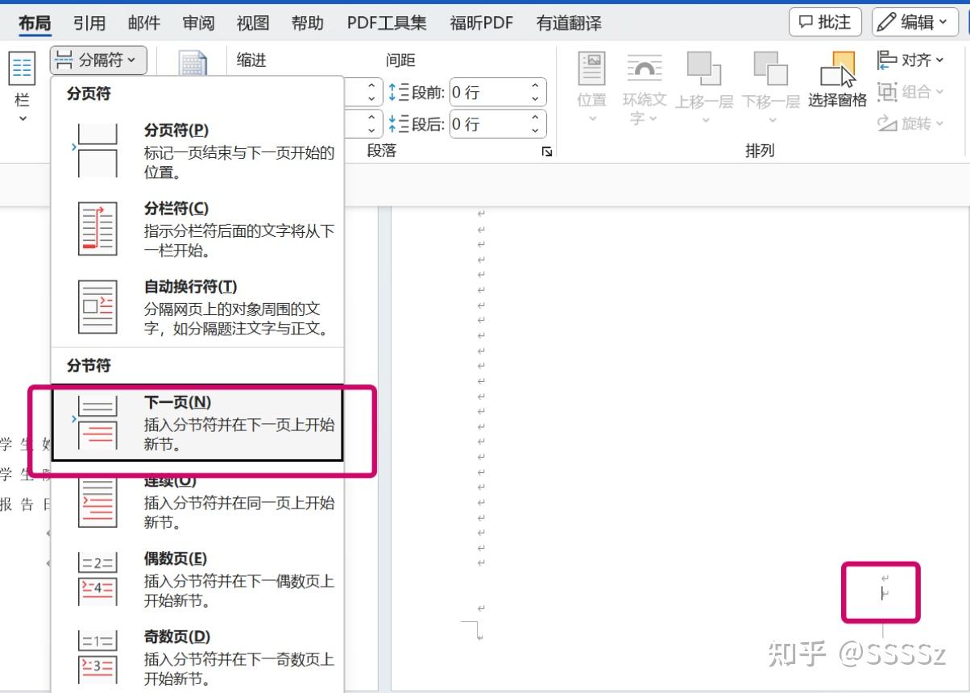Viewport: 970px width, 693px height.
Task: Increase 段后 spacing with up arrow
Action: (536, 118)
